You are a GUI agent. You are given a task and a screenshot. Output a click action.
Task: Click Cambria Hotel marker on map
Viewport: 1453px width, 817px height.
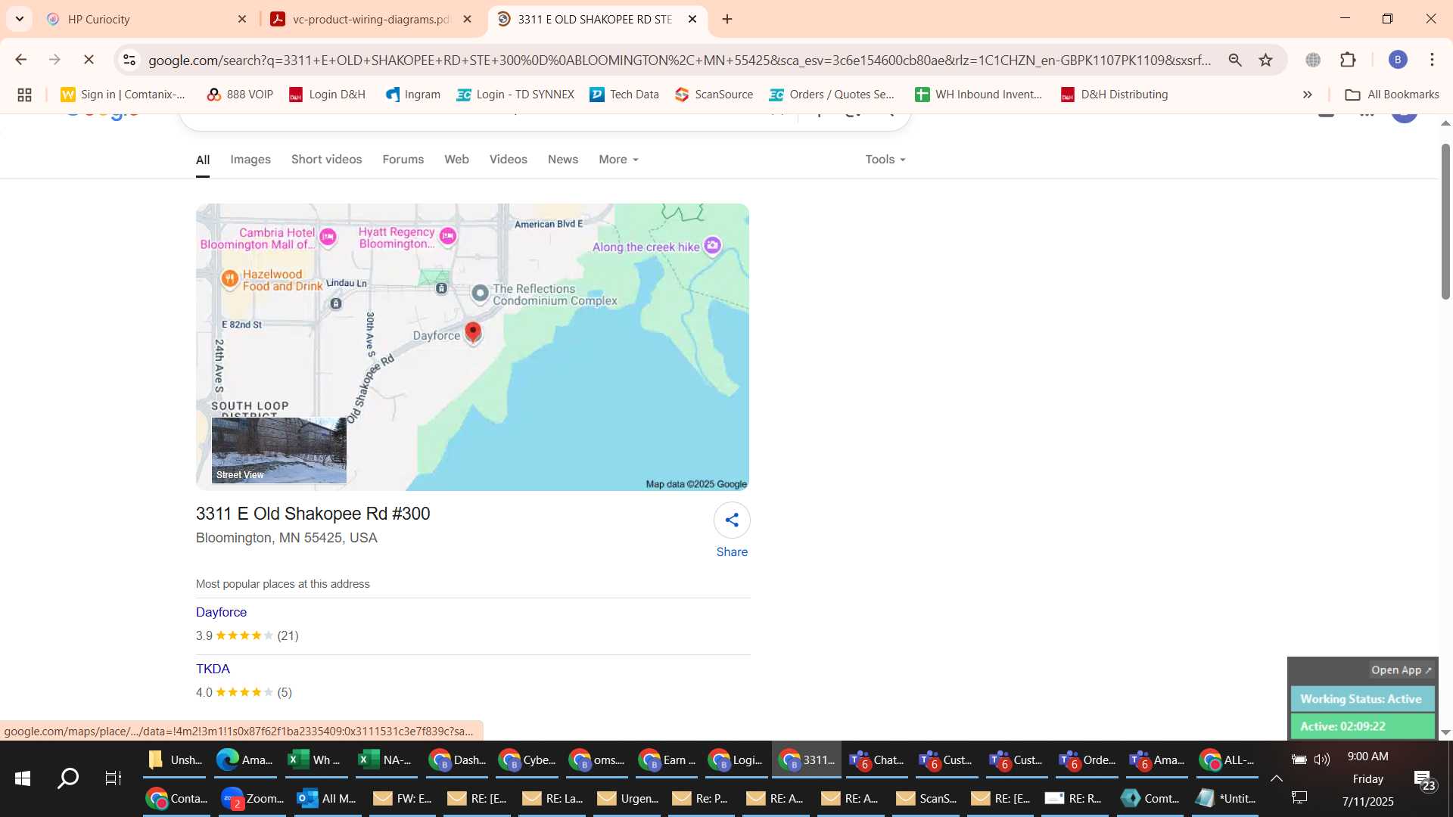pyautogui.click(x=328, y=238)
